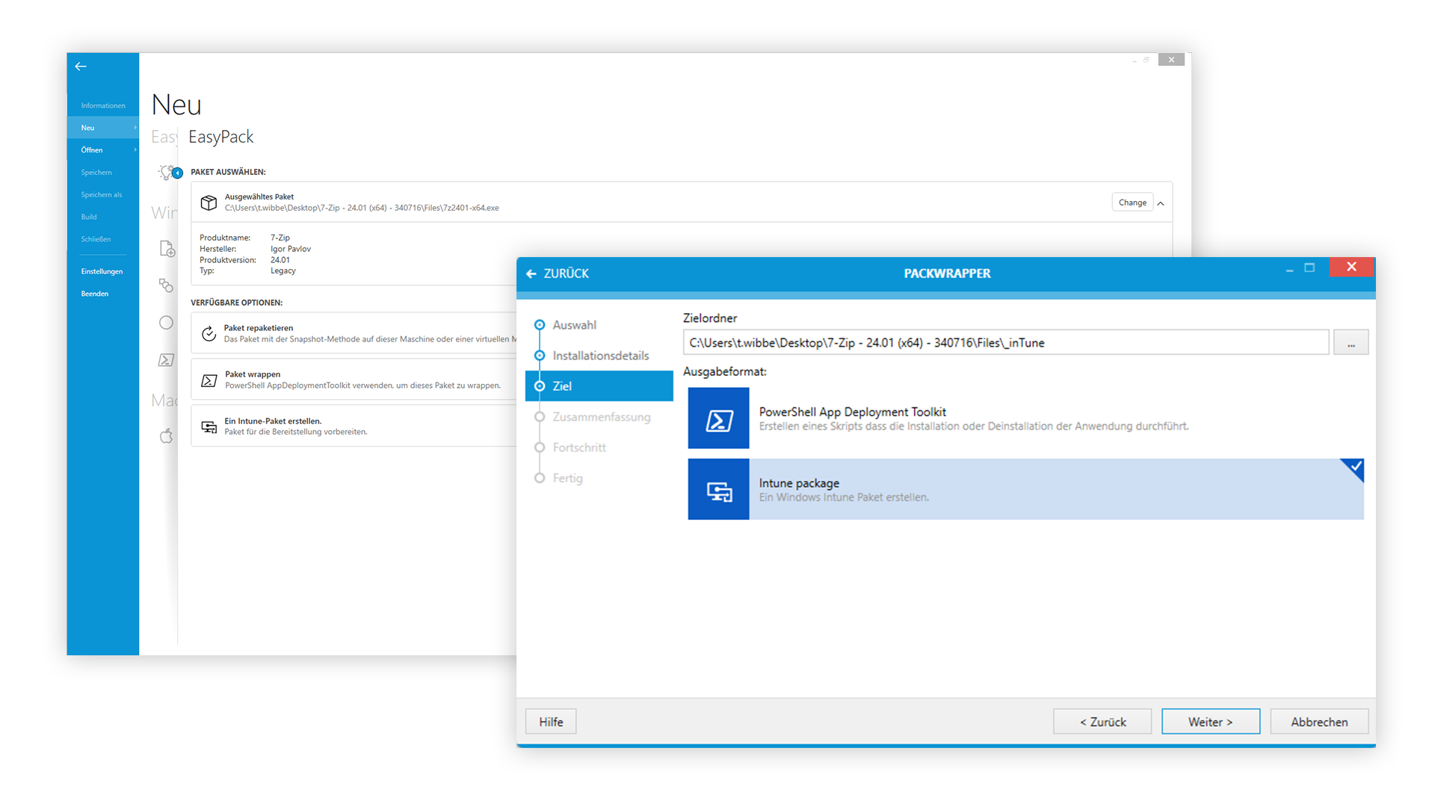
Task: Close the PackWrapper dialog
Action: pos(1351,267)
